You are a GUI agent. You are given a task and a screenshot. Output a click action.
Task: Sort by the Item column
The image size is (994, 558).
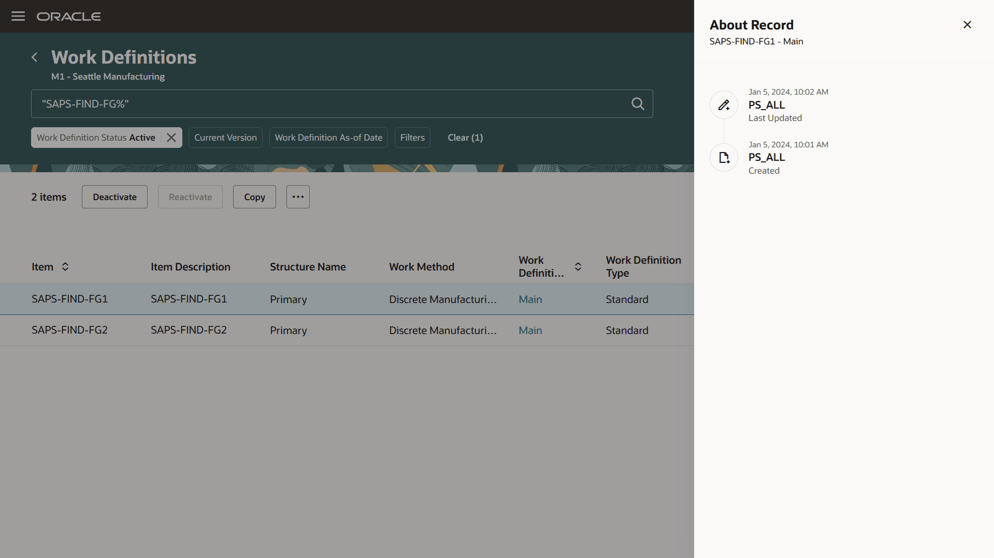coord(65,267)
